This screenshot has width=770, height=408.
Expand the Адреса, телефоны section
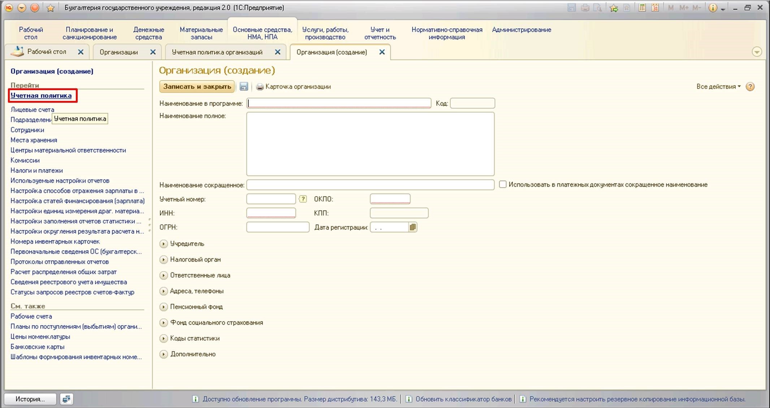pyautogui.click(x=164, y=291)
